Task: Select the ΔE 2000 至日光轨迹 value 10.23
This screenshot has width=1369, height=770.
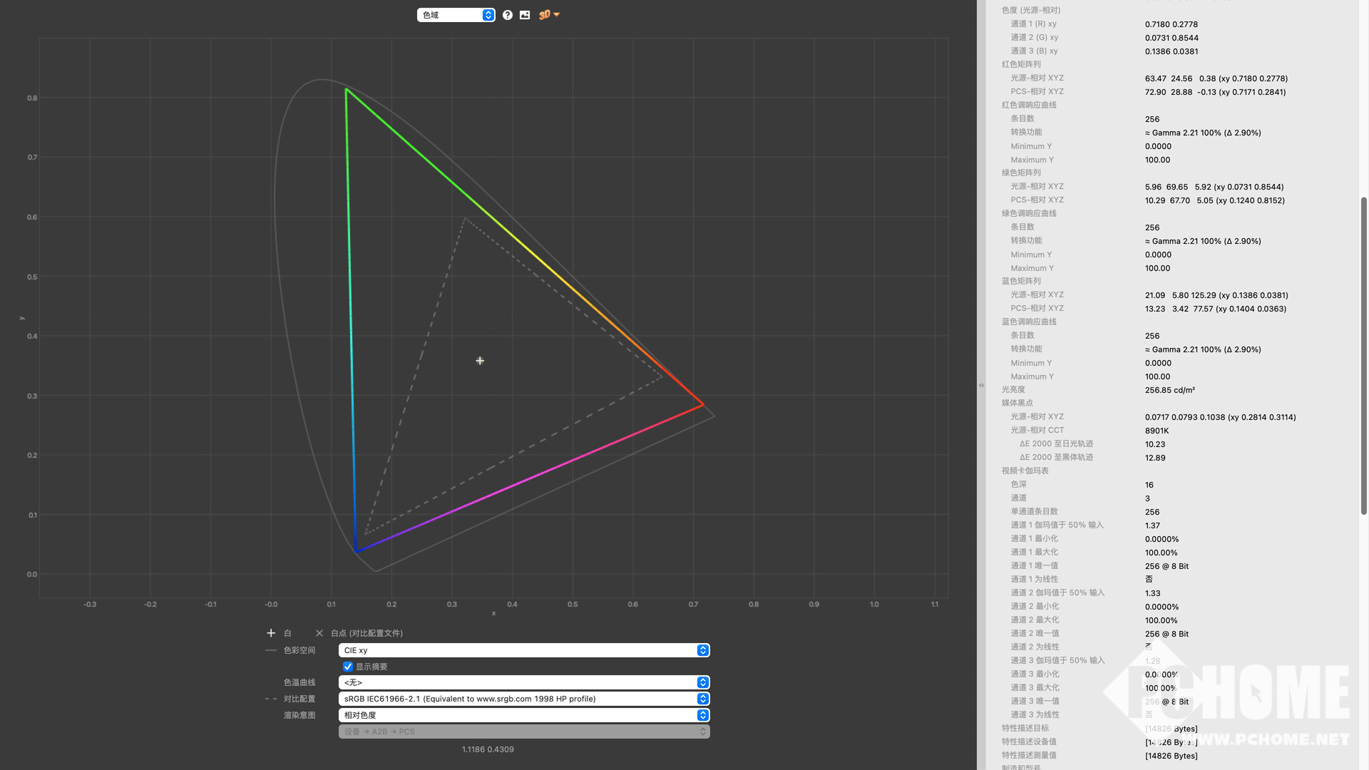Action: (1155, 444)
